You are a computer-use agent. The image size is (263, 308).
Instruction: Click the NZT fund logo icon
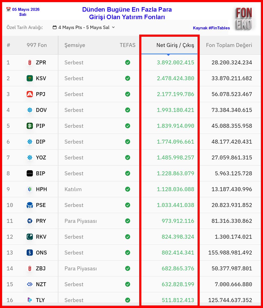point(30,284)
